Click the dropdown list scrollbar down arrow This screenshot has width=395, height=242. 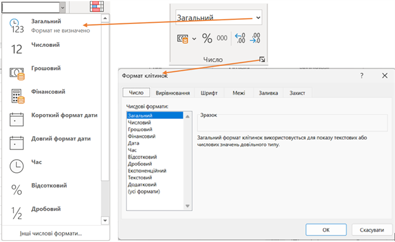tap(105, 220)
